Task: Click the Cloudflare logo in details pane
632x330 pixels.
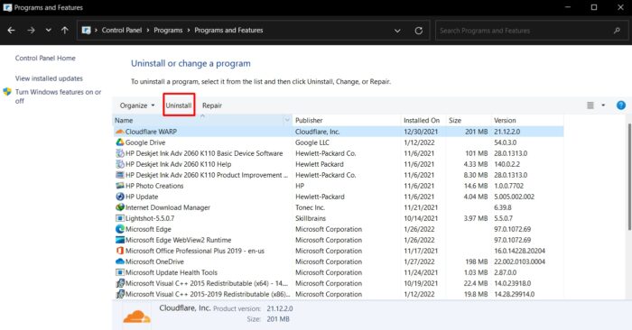Action: pos(137,316)
